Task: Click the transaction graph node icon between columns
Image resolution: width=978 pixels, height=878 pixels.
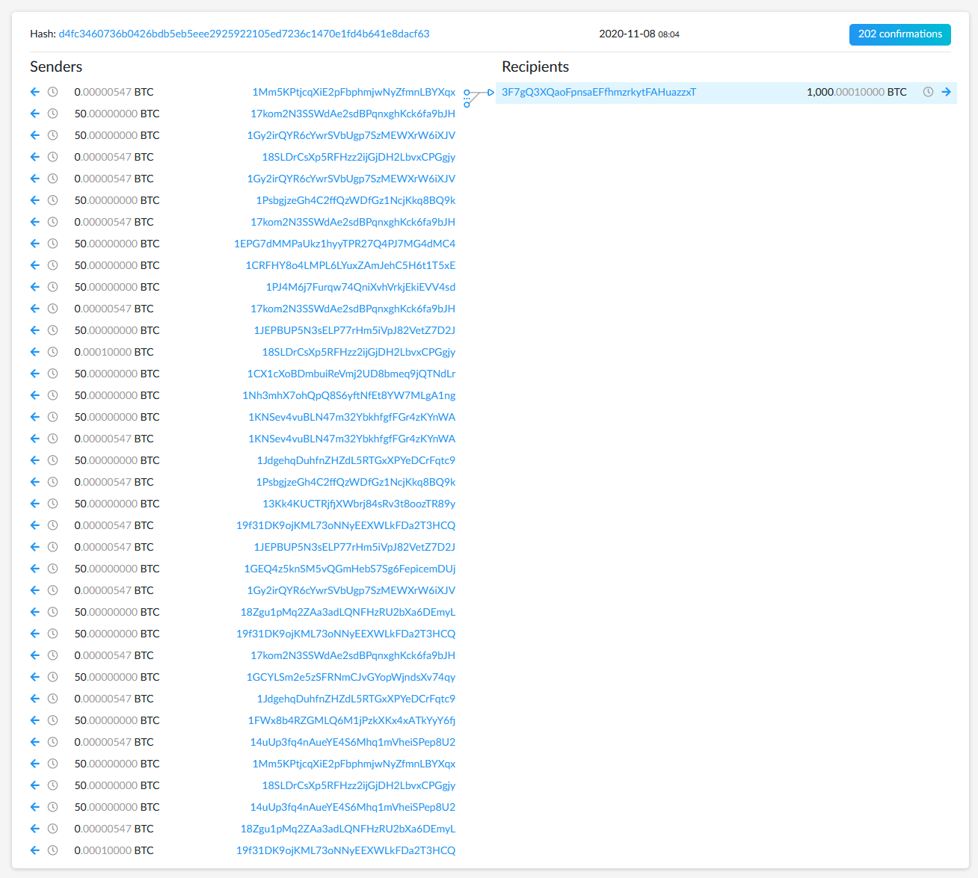Action: coord(473,96)
